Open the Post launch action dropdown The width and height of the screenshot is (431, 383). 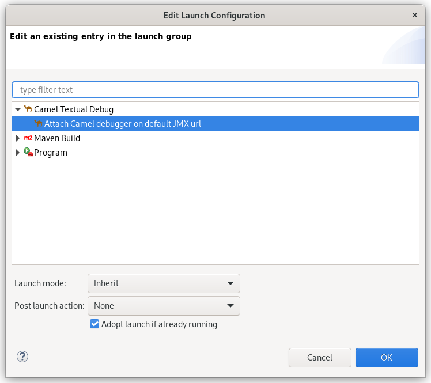coord(164,306)
